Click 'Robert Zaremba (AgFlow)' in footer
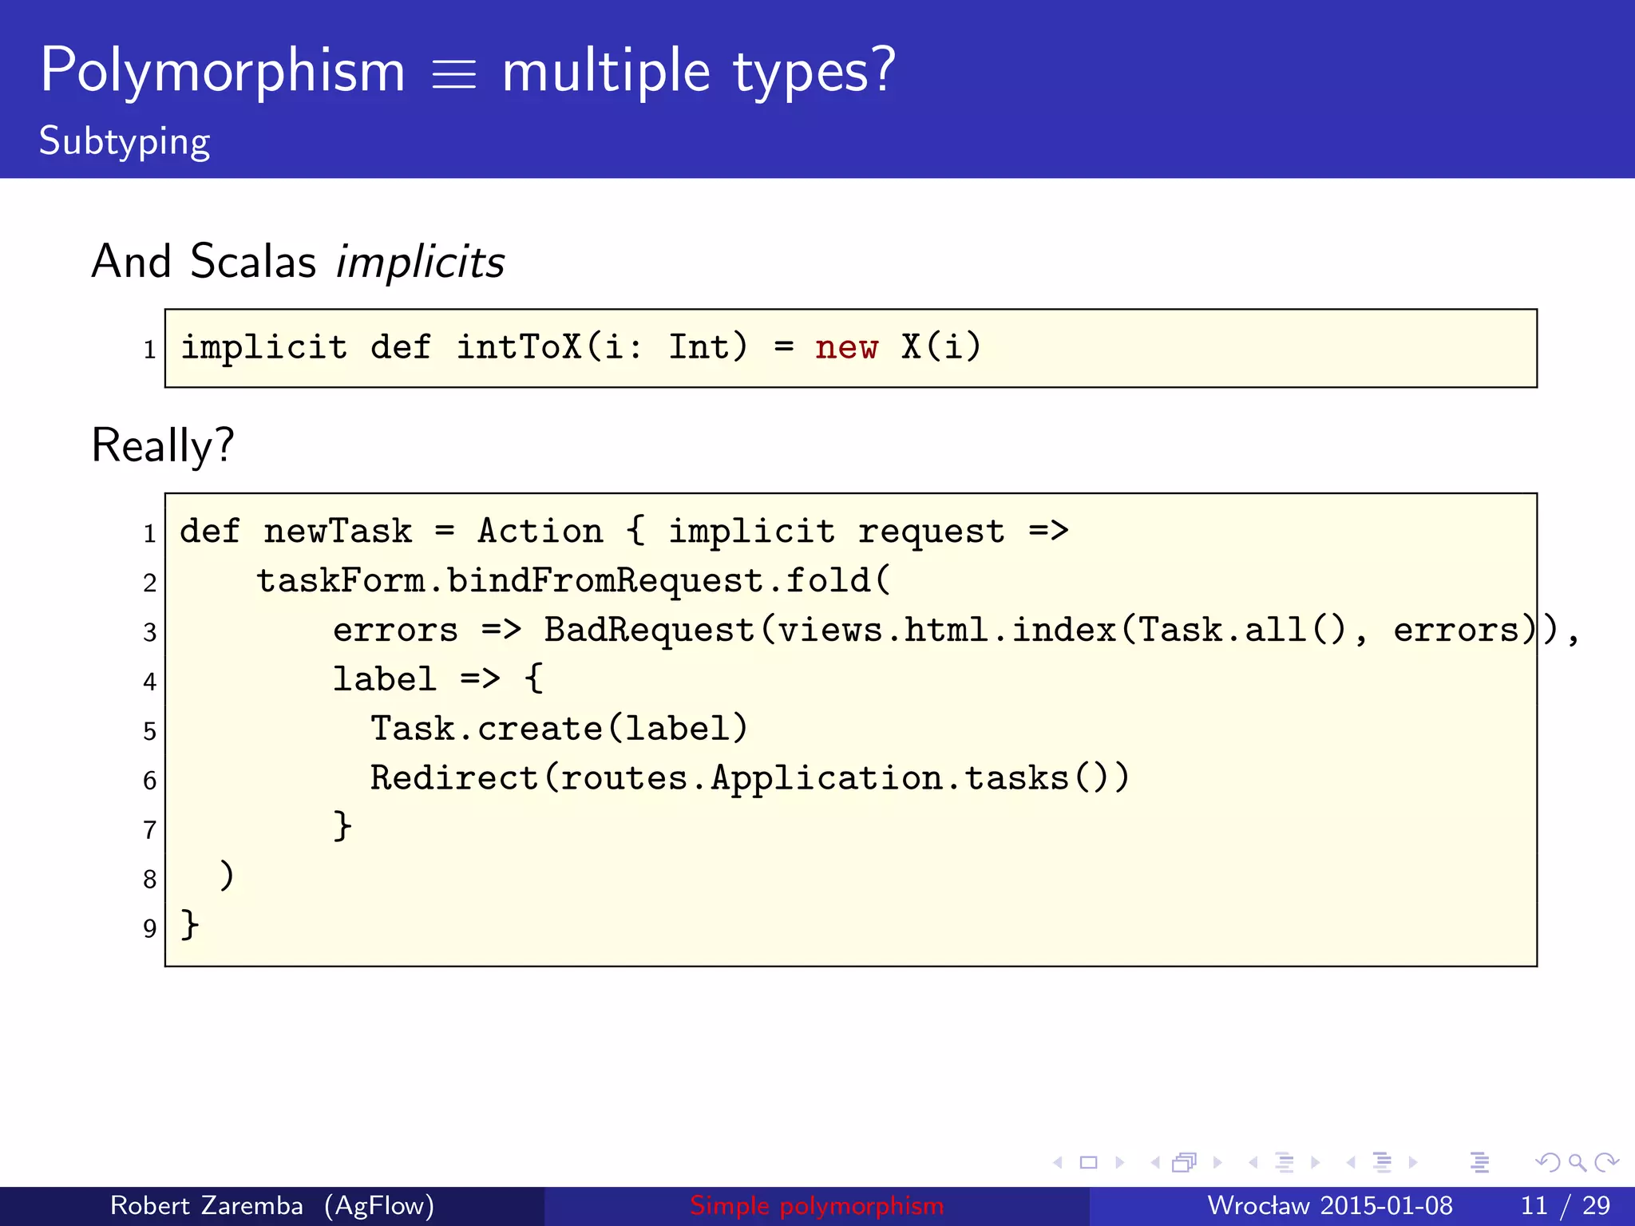Screen dimensions: 1635x1226 (x=272, y=1205)
